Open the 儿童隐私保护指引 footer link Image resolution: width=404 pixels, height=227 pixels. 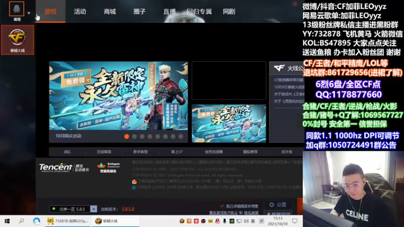pos(209,162)
